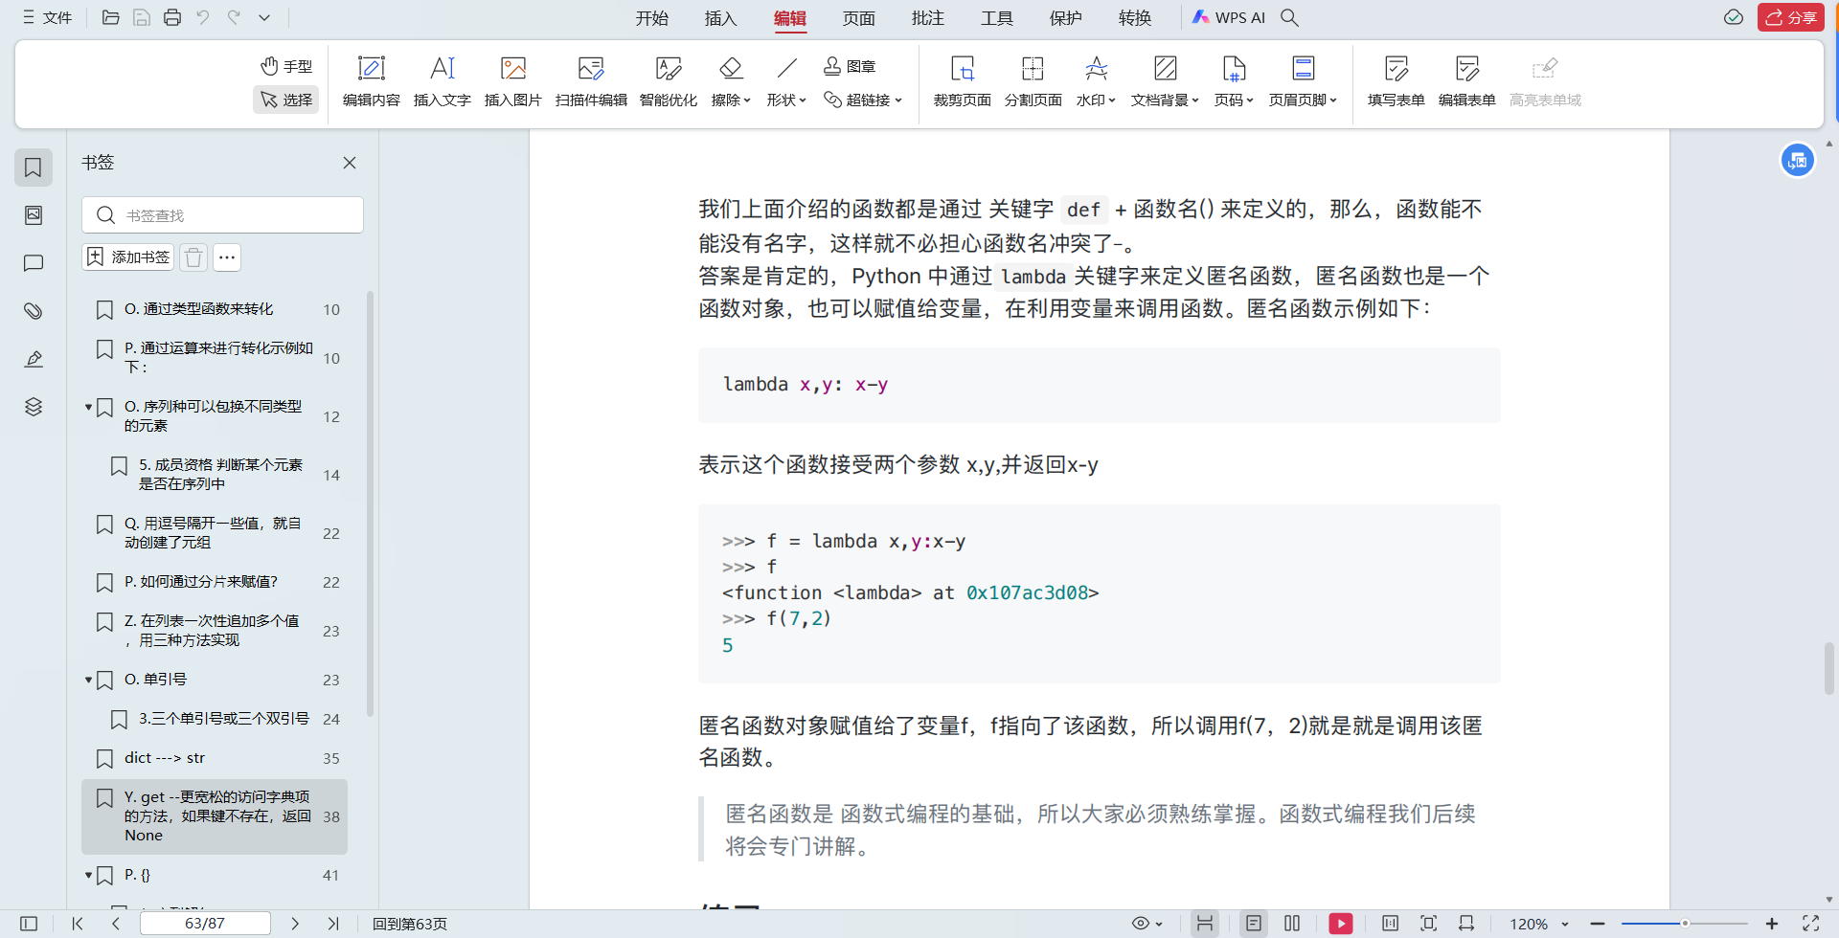Open the 120% zoom level dropdown

click(1539, 924)
